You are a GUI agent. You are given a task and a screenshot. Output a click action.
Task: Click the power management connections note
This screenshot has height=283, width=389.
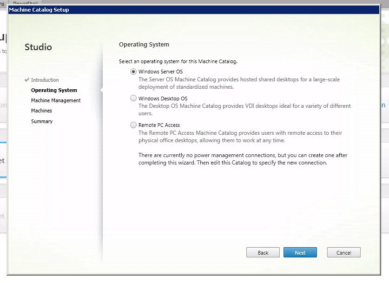[243, 159]
